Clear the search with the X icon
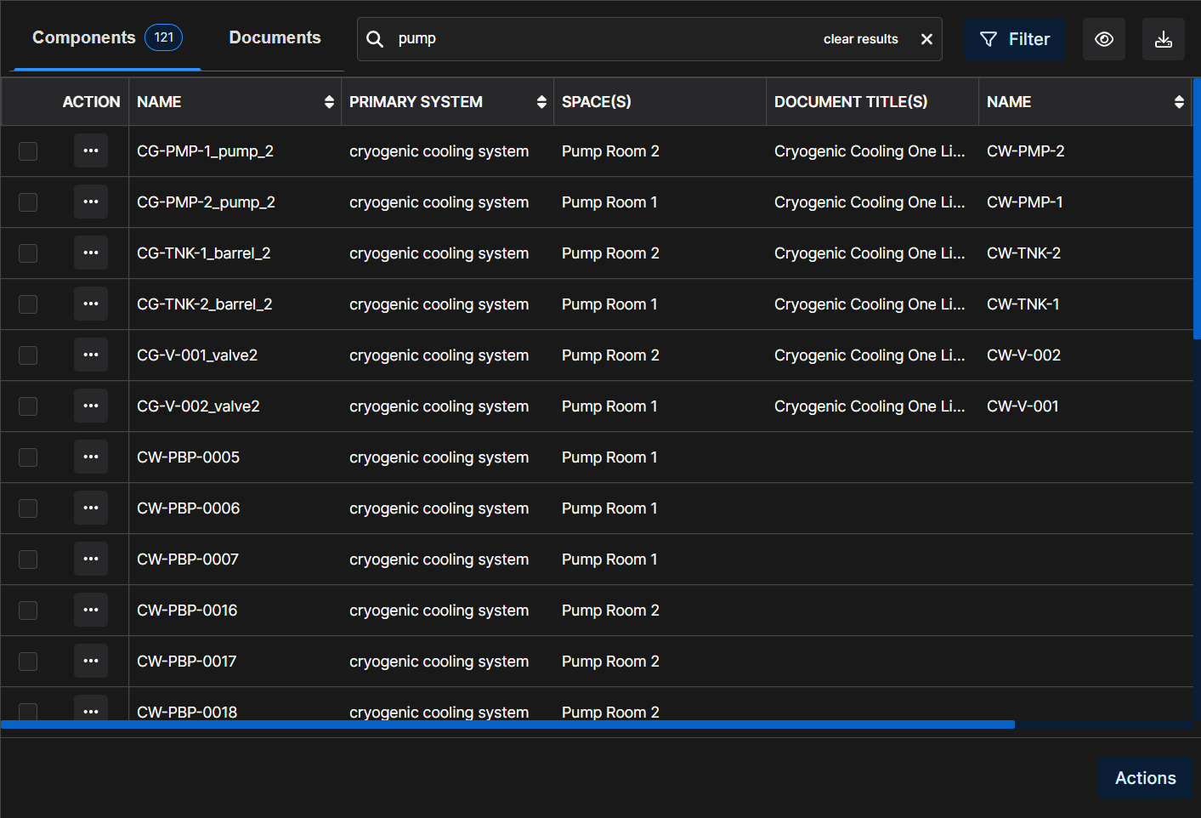This screenshot has width=1201, height=818. pyautogui.click(x=926, y=39)
